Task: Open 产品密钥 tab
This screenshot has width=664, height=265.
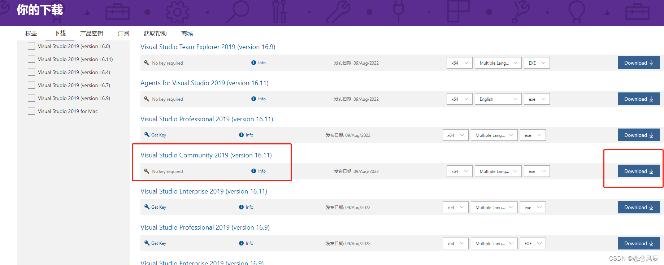Action: (92, 33)
